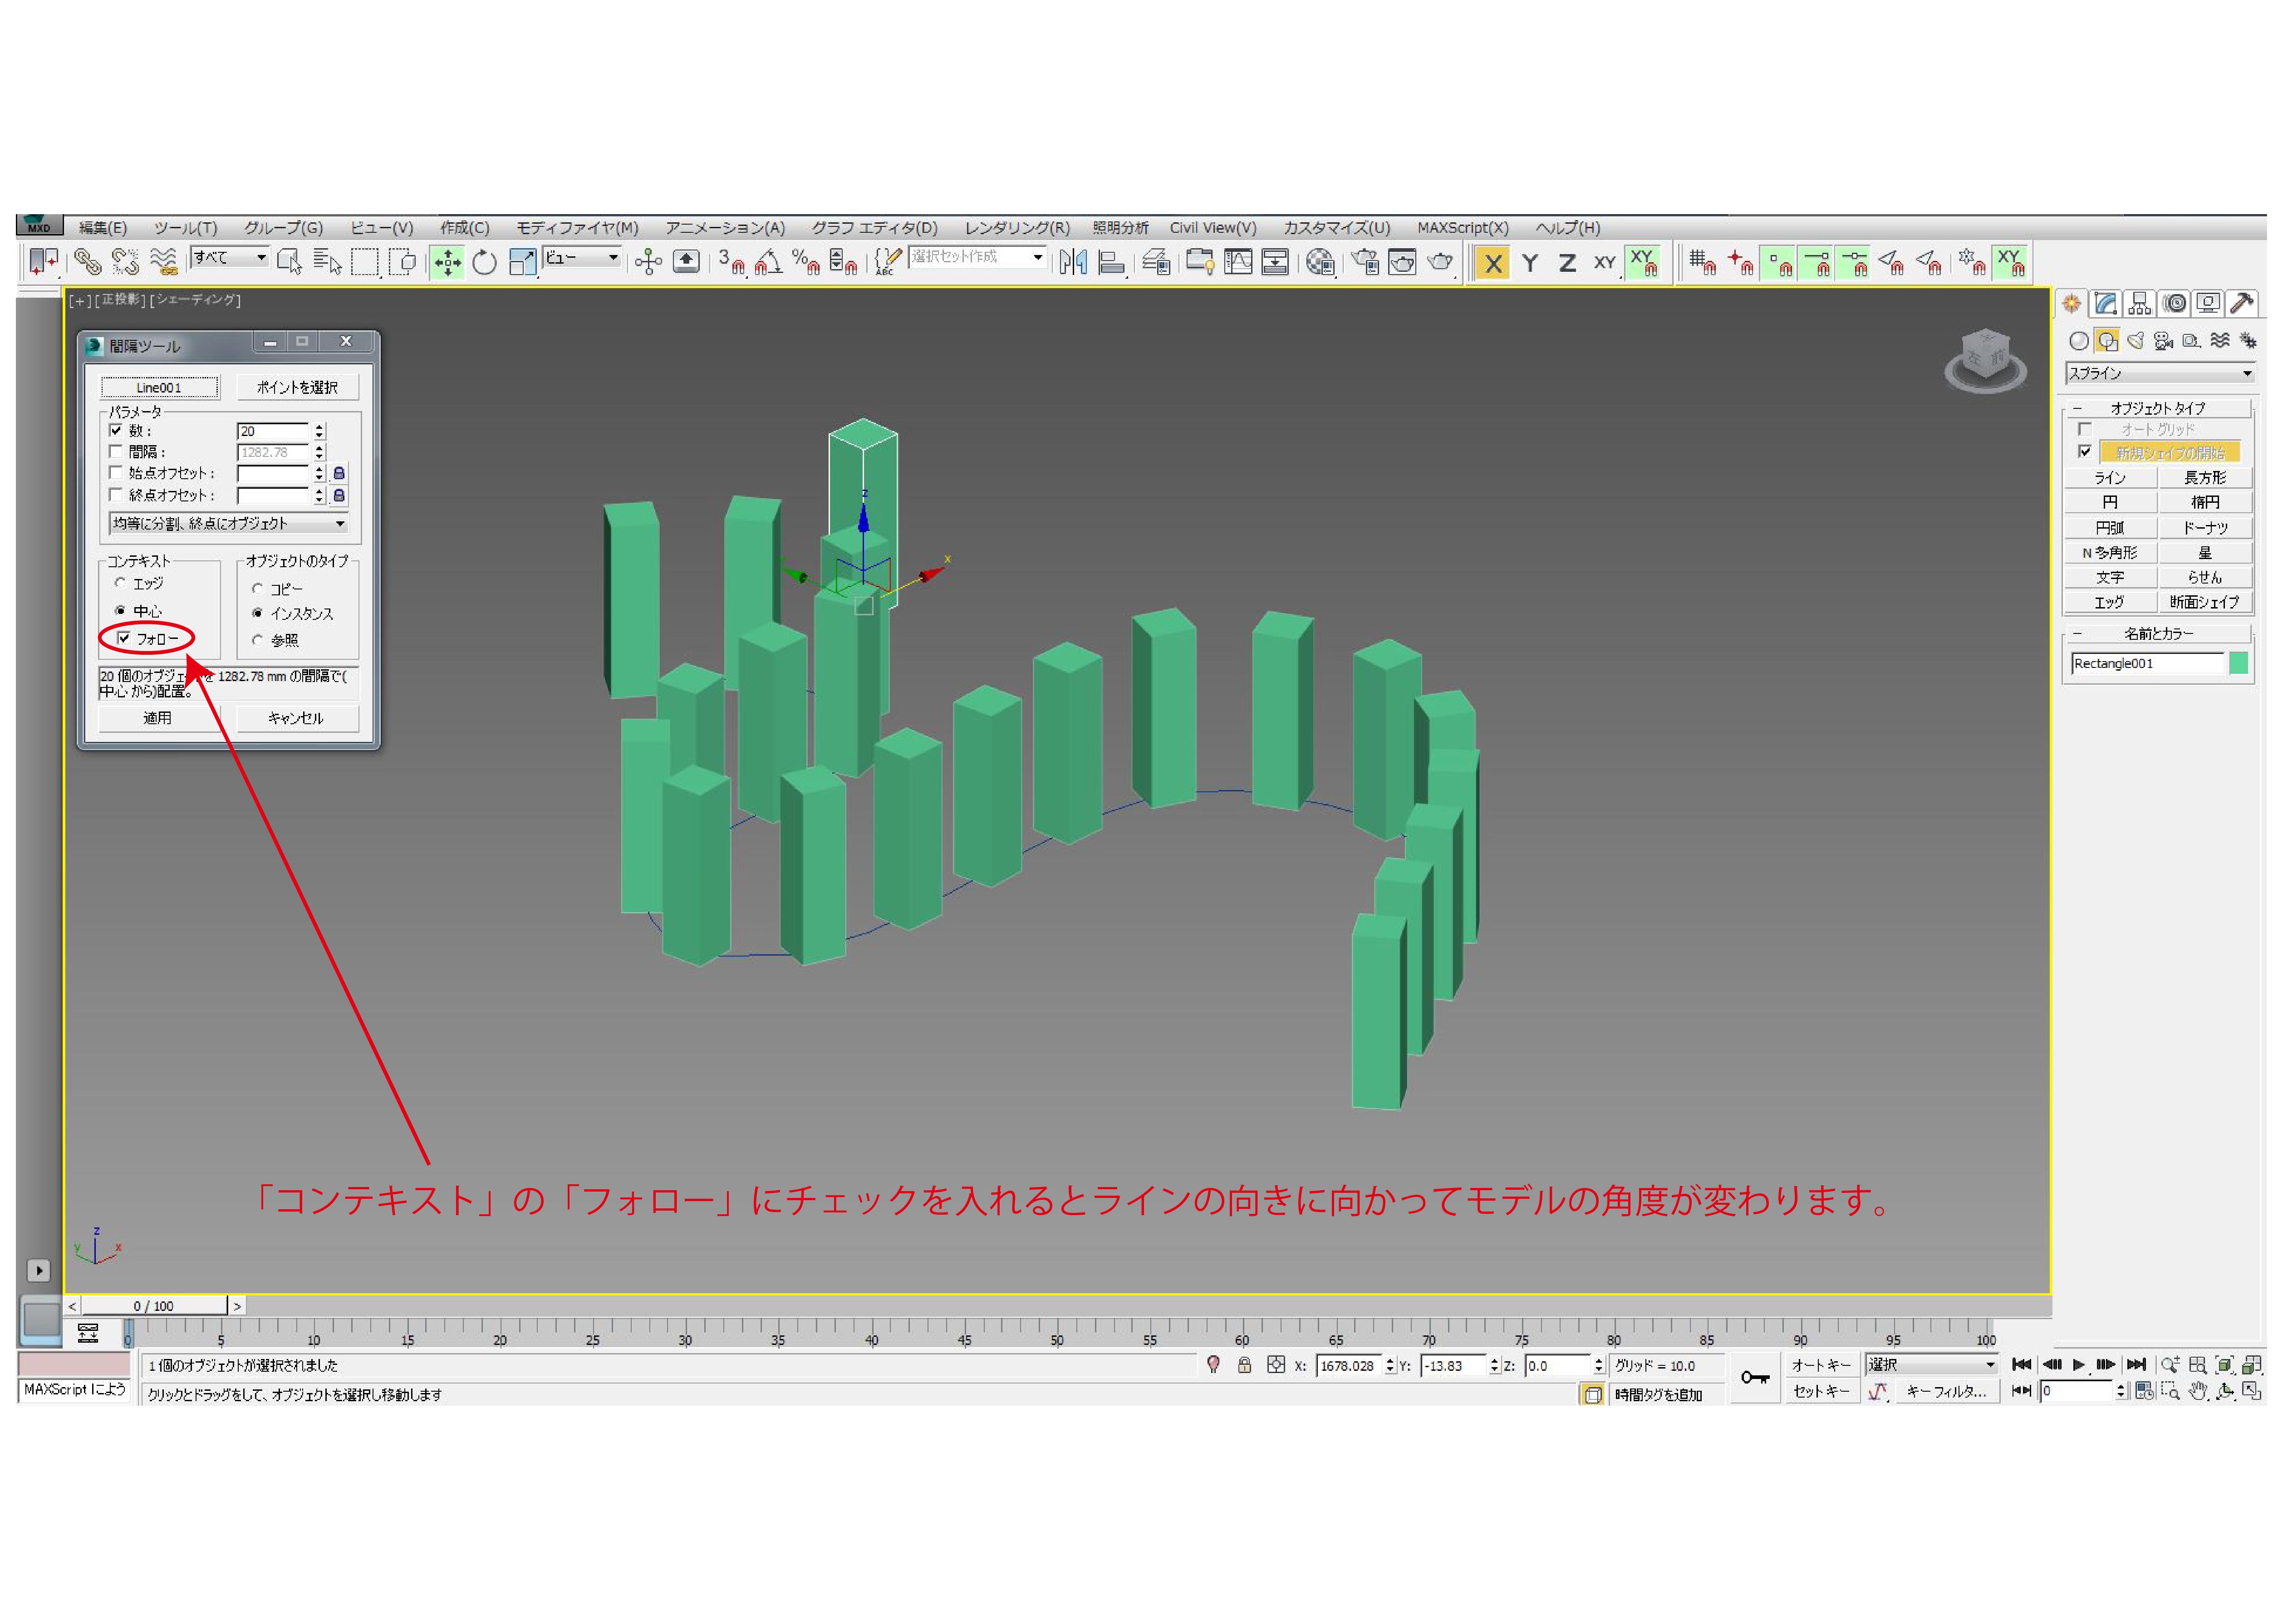Select the Move tool in toolbar
2283x1624 pixels.
[x=447, y=263]
